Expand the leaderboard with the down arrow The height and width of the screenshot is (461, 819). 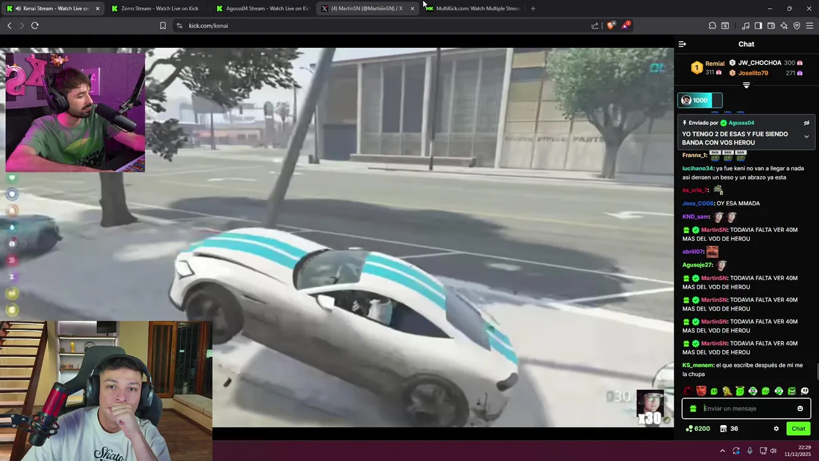pos(746,85)
